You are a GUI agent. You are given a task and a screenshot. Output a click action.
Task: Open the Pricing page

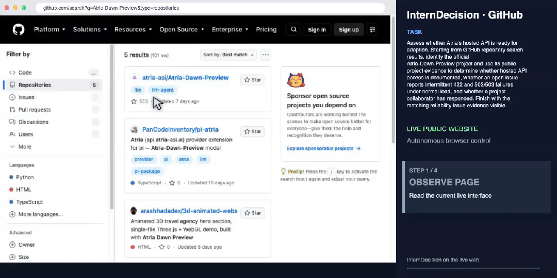(x=266, y=29)
